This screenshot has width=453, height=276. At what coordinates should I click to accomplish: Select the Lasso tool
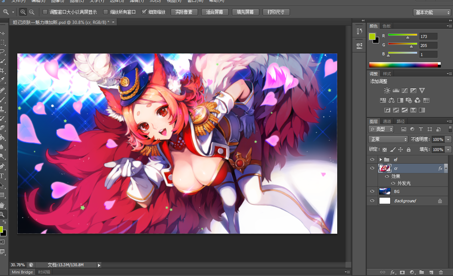[3, 52]
